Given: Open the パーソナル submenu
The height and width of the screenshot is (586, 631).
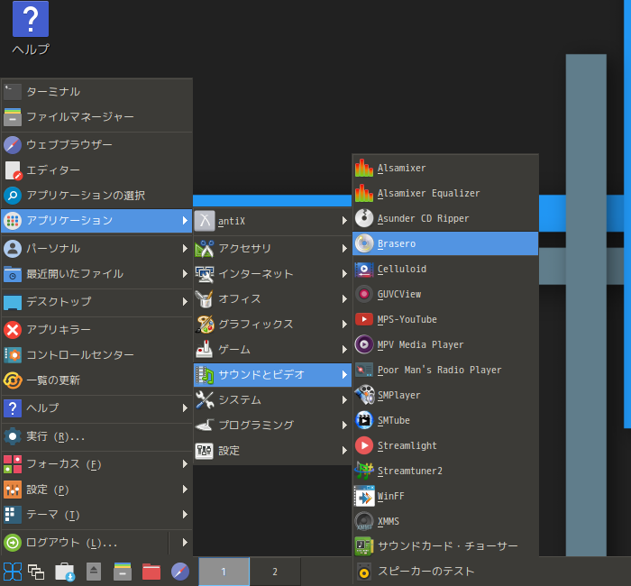Looking at the screenshot, I should click(x=96, y=249).
